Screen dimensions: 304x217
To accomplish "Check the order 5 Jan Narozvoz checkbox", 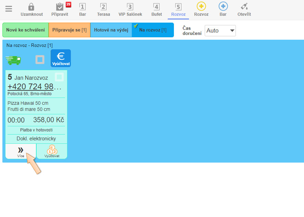I will click(59, 77).
